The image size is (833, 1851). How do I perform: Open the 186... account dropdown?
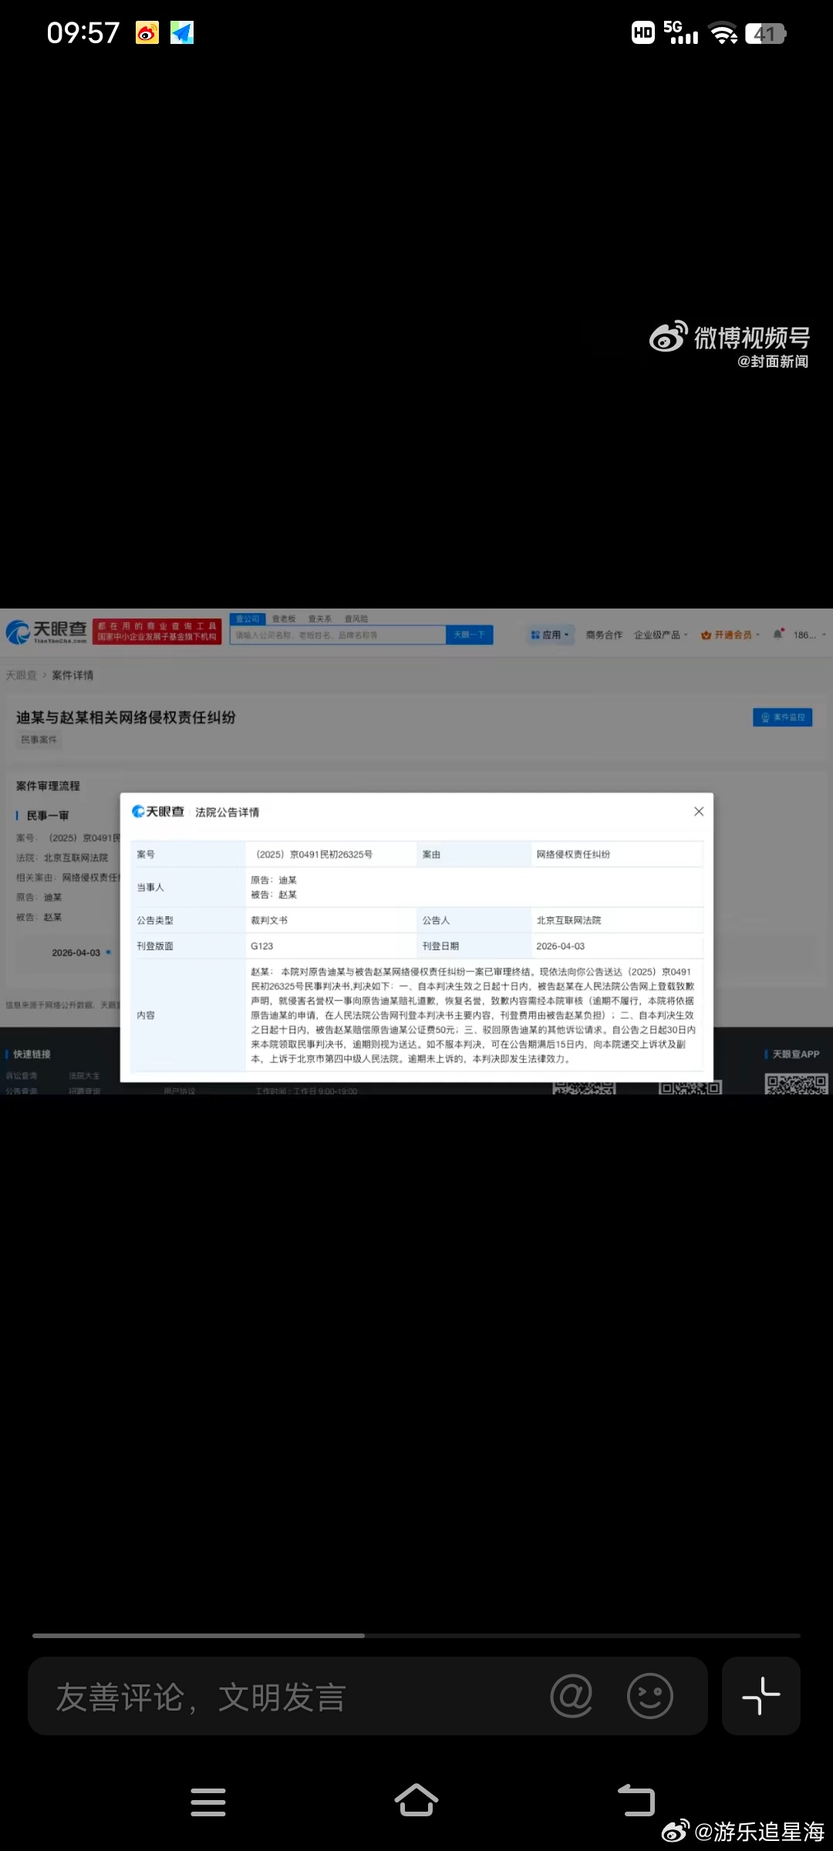click(810, 635)
